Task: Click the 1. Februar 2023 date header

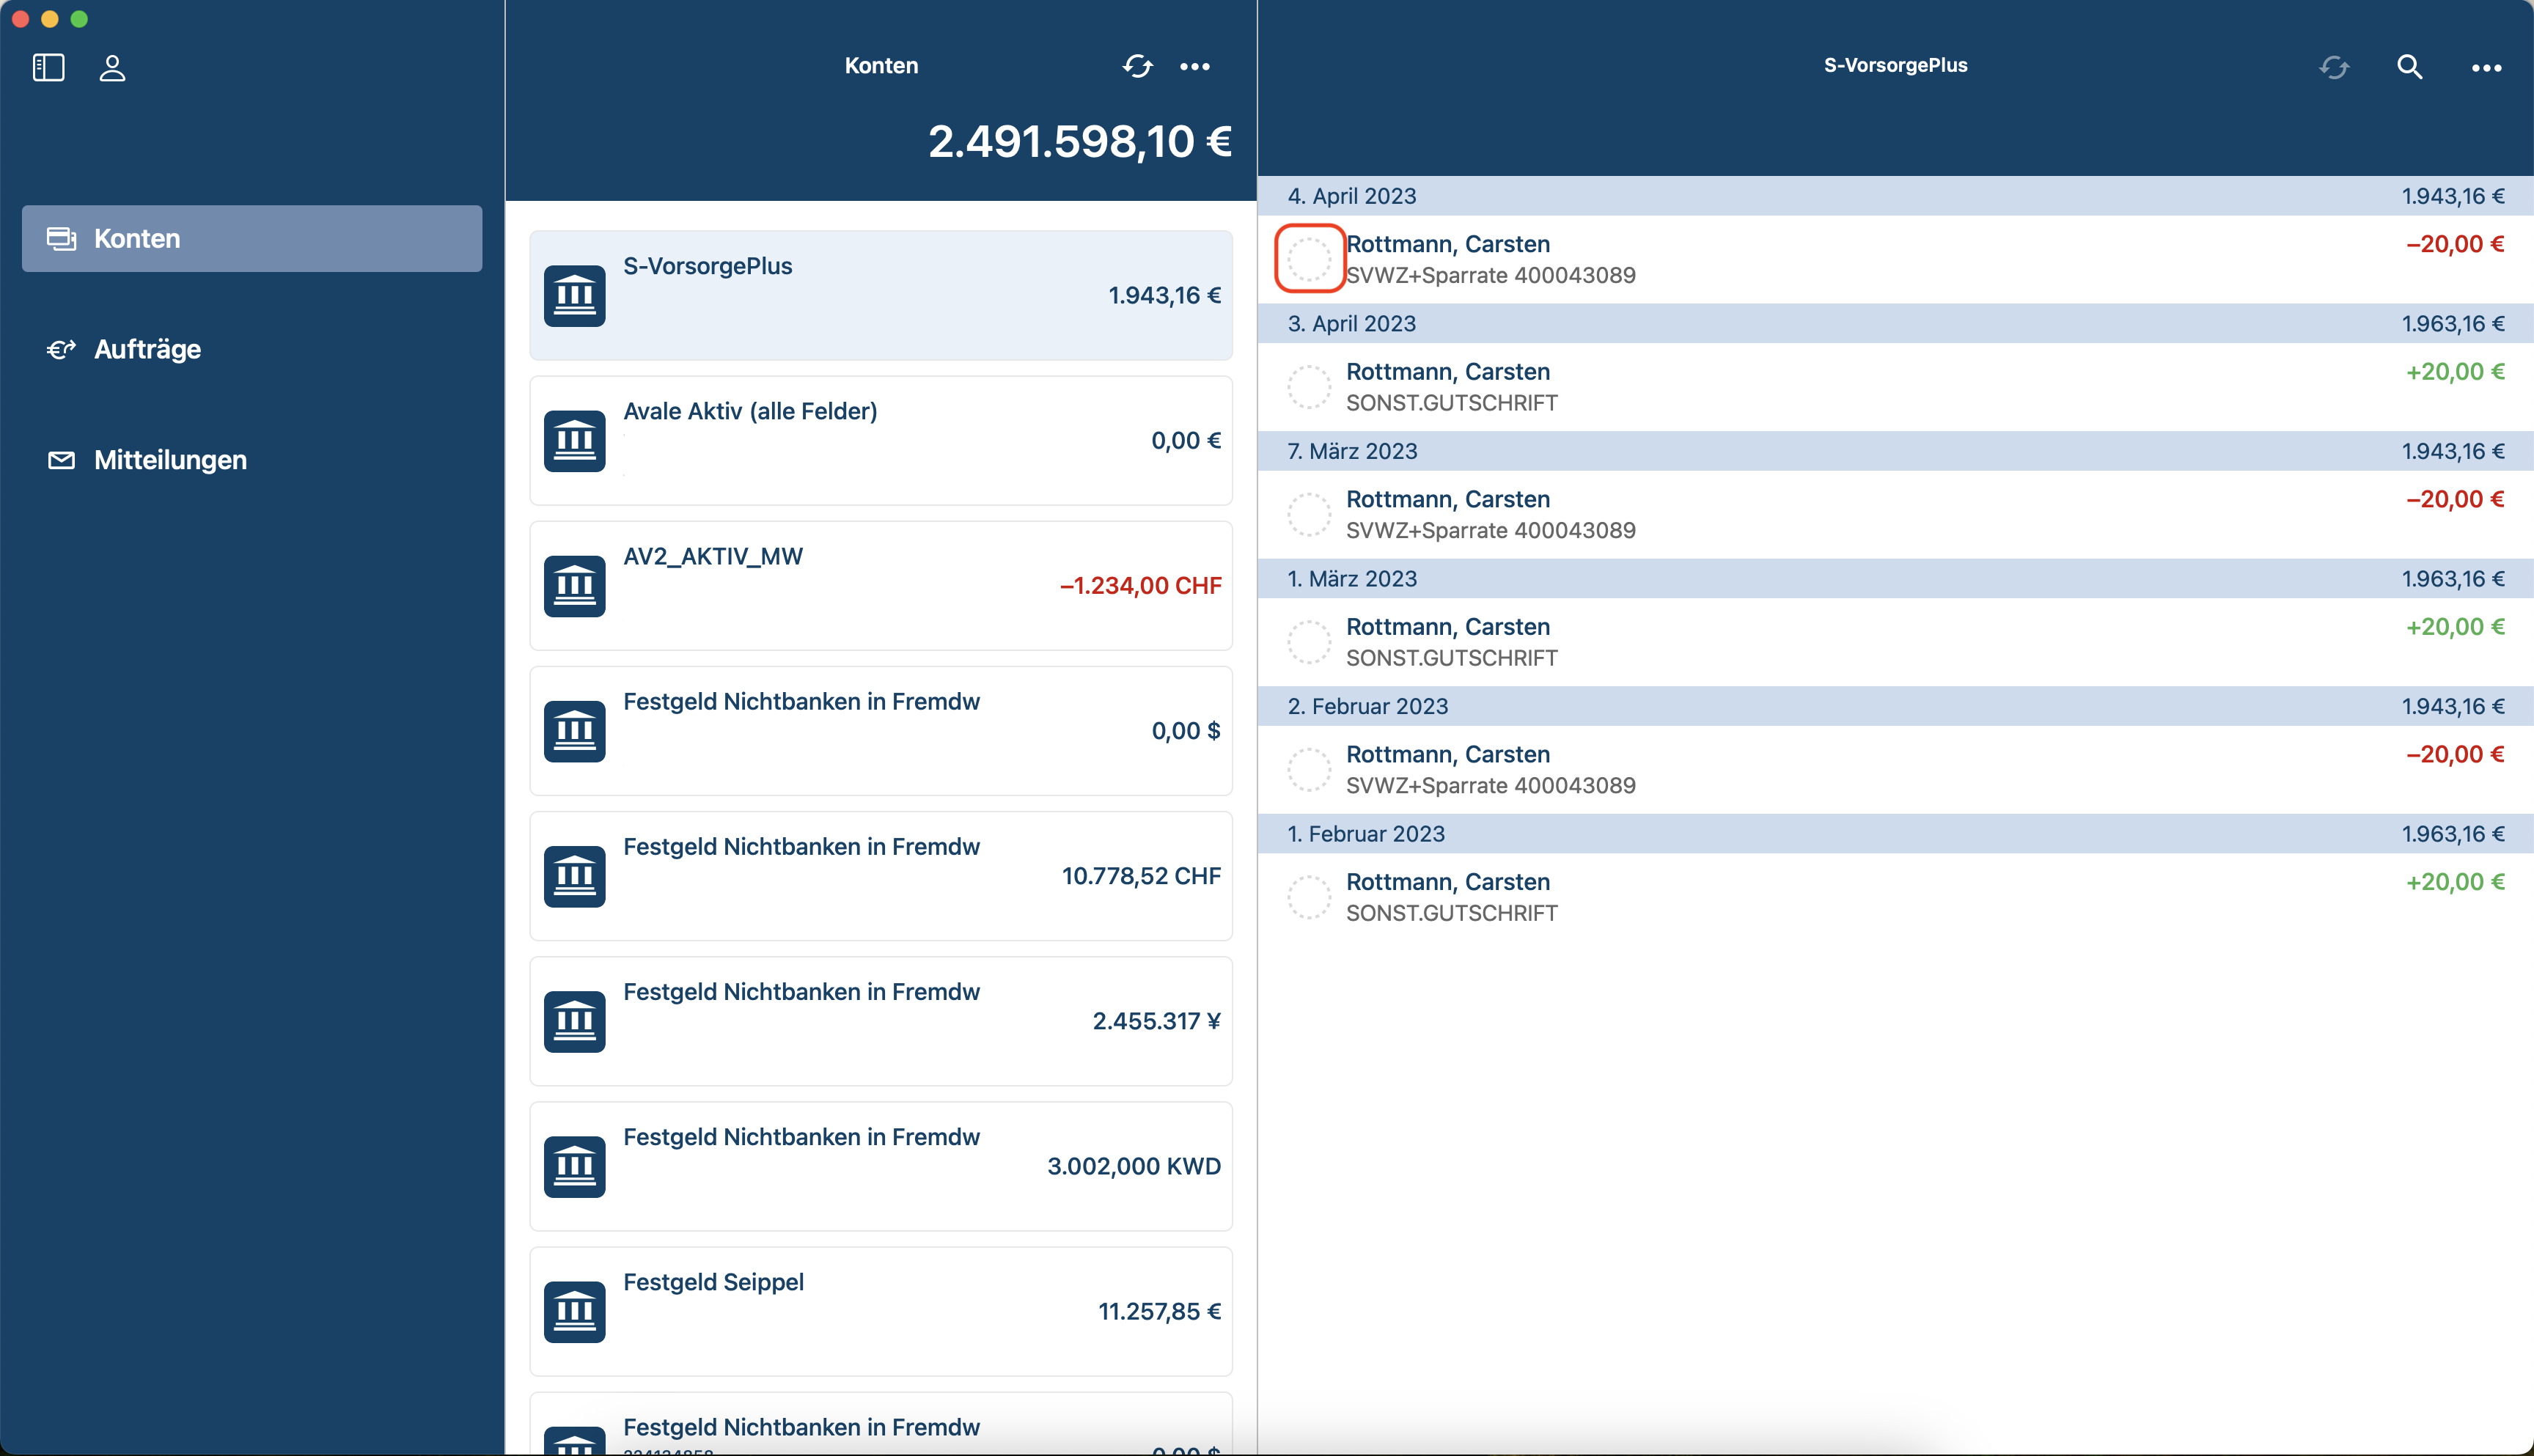Action: click(x=1895, y=834)
